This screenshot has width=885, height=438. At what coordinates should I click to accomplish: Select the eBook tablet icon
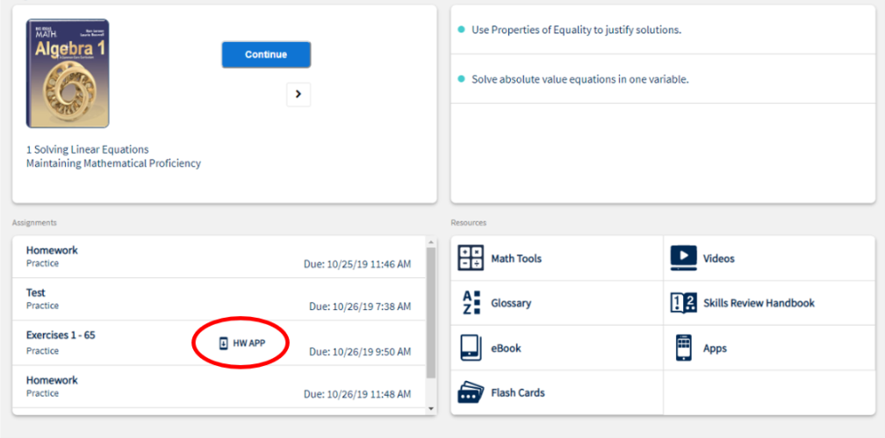tap(471, 348)
